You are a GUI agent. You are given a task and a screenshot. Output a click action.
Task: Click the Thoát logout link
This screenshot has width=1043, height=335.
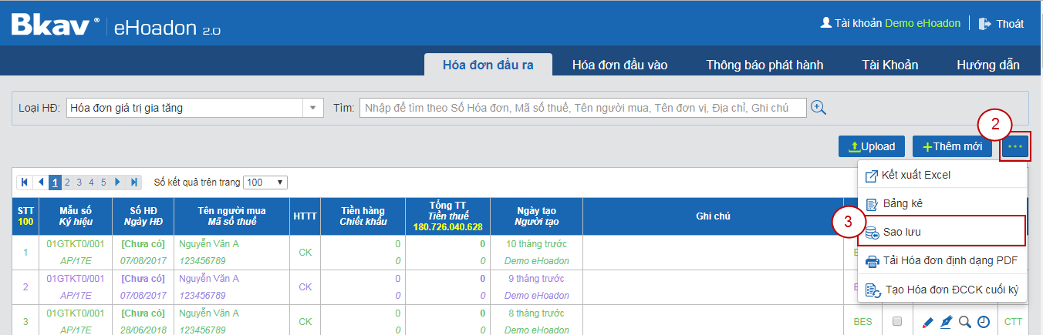click(1001, 23)
